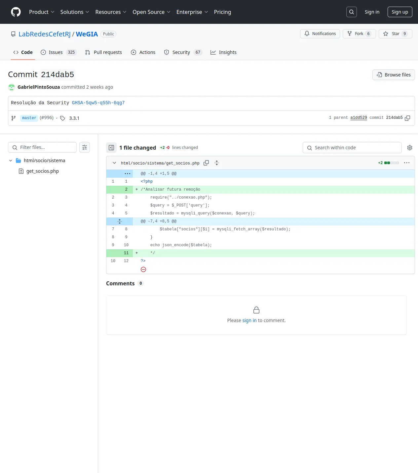Image resolution: width=418 pixels, height=473 pixels.
Task: Open the Solutions dropdown menu
Action: tap(75, 12)
